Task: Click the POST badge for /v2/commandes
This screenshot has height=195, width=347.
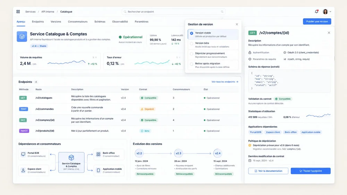Action: (24, 109)
